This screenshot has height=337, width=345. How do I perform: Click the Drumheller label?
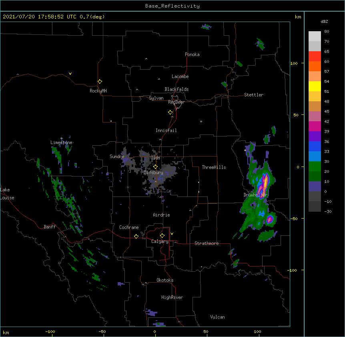[255, 195]
